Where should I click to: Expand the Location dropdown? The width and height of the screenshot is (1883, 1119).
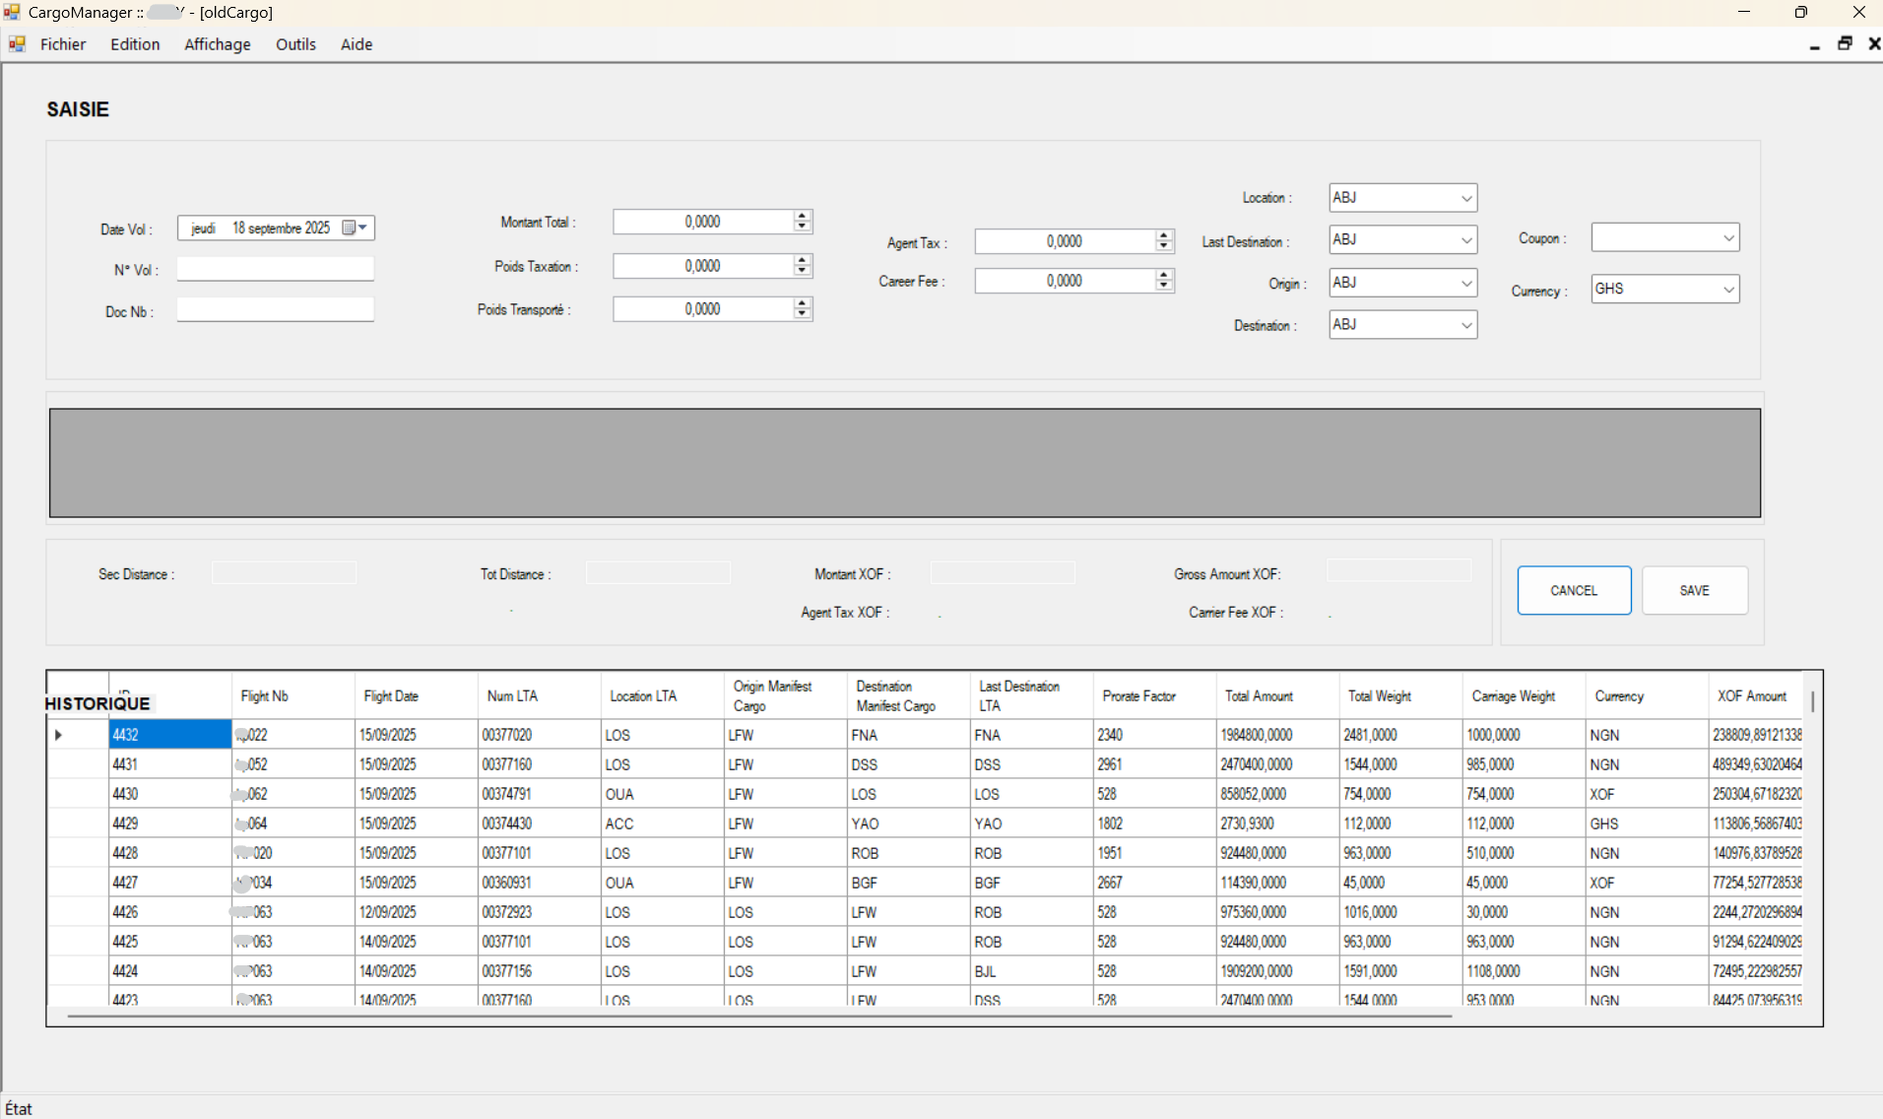click(1465, 198)
